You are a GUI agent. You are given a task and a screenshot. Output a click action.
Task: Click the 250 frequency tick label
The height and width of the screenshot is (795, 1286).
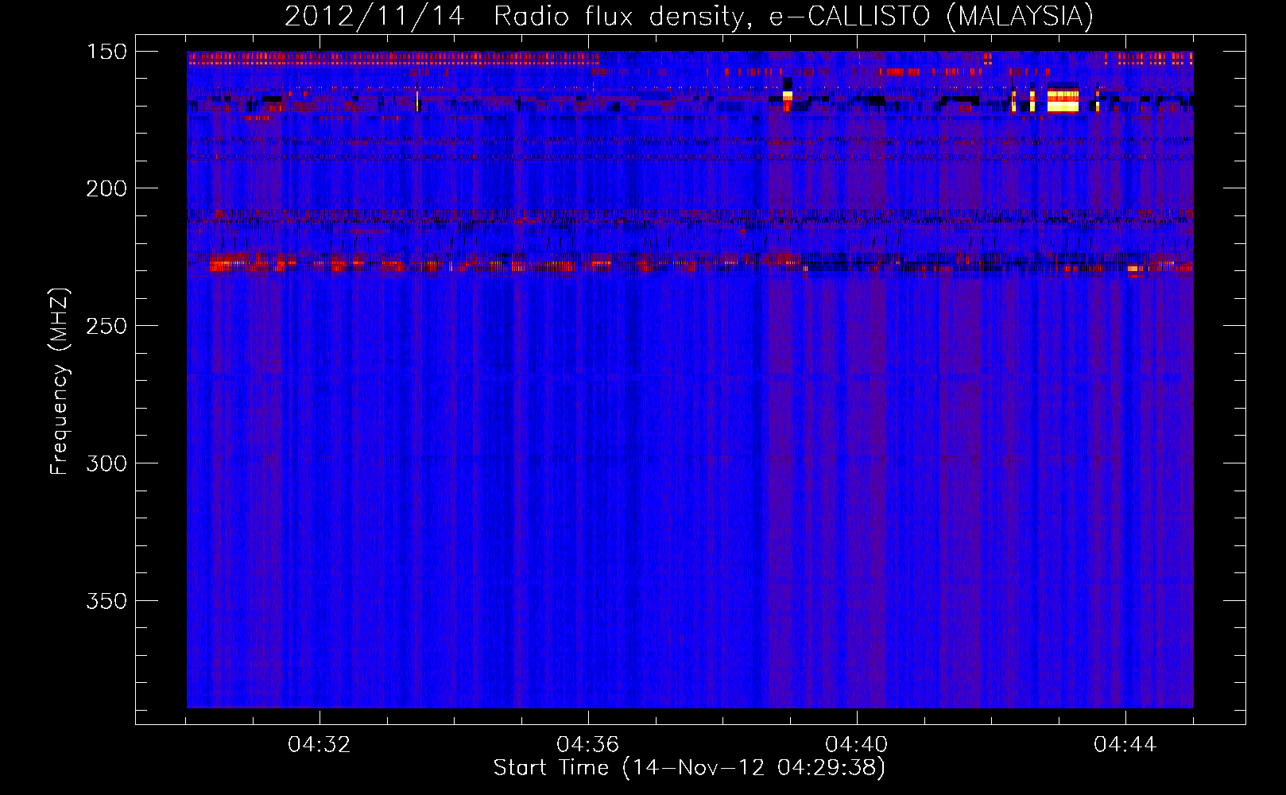tap(107, 326)
